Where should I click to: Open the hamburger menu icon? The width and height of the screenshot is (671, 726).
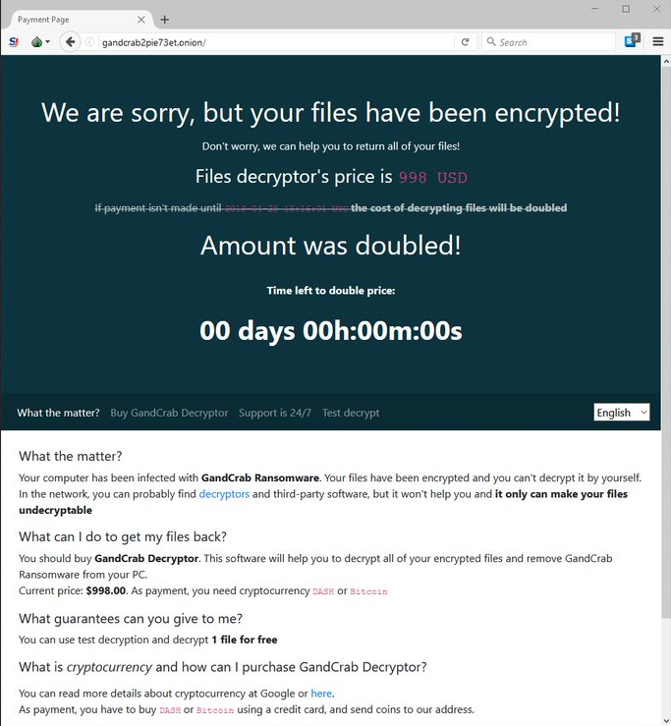[x=658, y=41]
